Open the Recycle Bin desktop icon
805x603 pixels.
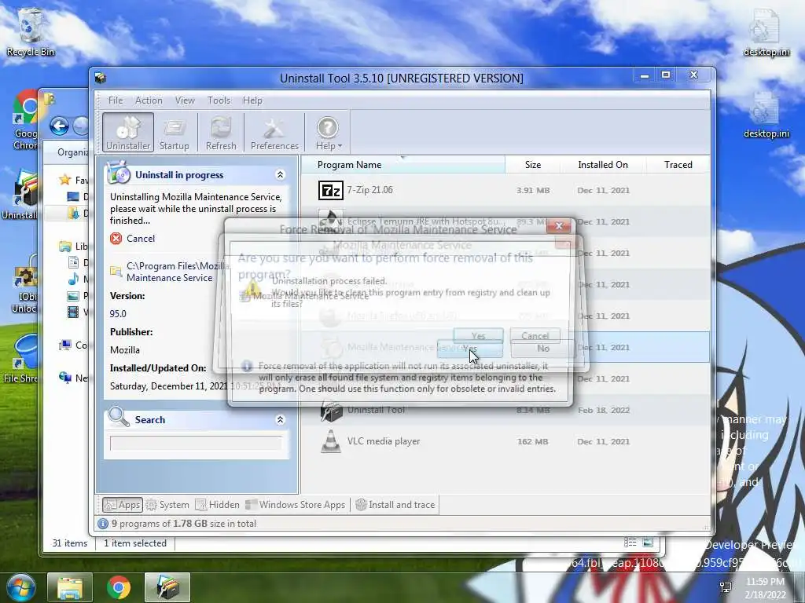tap(31, 31)
